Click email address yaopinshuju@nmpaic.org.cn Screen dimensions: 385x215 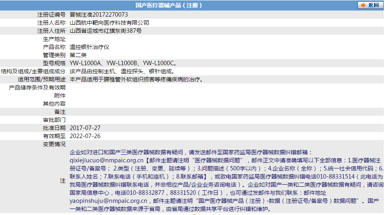coord(108,201)
